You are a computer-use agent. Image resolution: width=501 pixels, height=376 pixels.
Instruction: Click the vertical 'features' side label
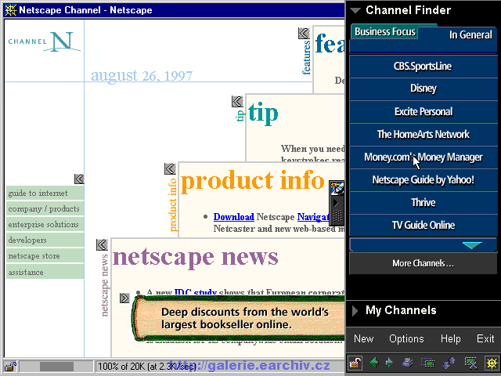tap(306, 58)
